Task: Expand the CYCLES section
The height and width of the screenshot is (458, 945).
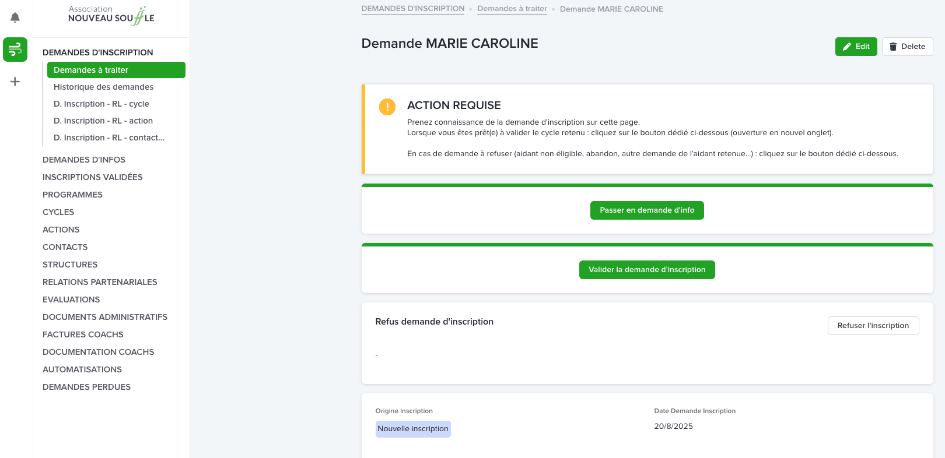Action: coord(58,212)
